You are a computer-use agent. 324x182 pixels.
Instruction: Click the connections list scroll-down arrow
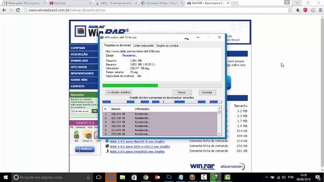(x=219, y=133)
